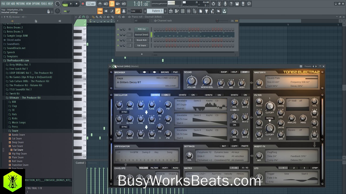The height and width of the screenshot is (194, 346).
Task: Select the SYNT3 tab
Action: pyautogui.click(x=209, y=95)
